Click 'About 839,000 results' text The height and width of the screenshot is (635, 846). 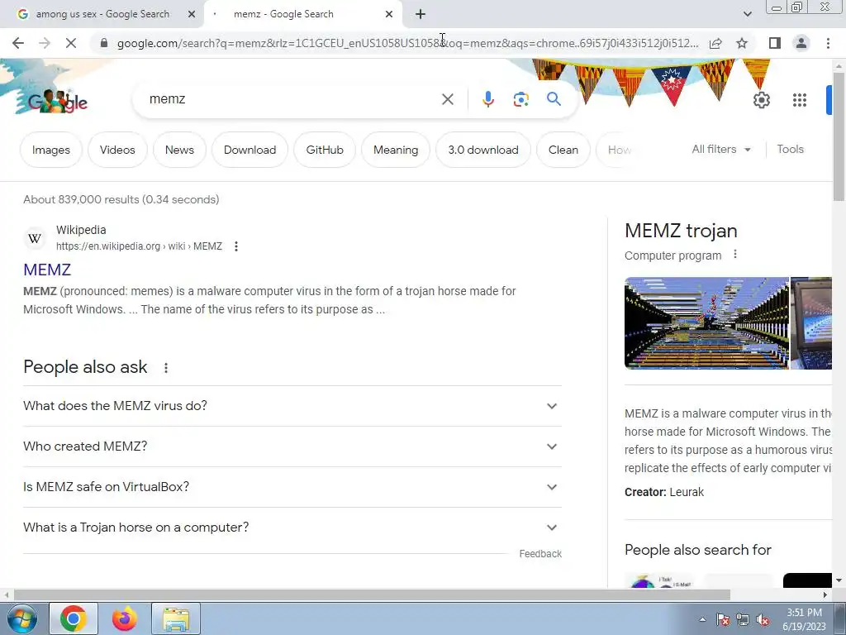(81, 200)
